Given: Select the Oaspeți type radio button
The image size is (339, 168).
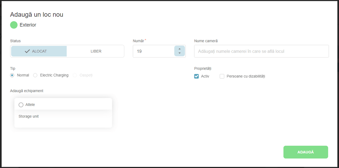Looking at the screenshot, I should (x=75, y=75).
